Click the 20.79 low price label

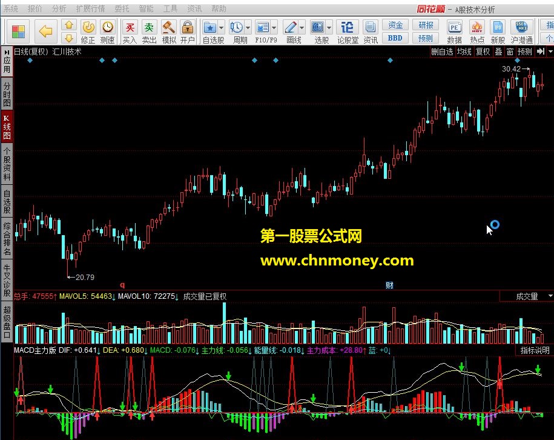pyautogui.click(x=85, y=278)
